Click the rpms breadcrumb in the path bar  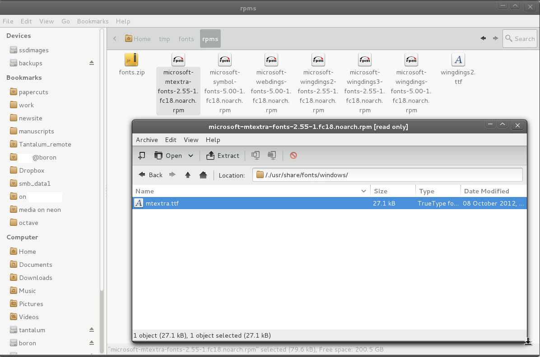pos(210,38)
